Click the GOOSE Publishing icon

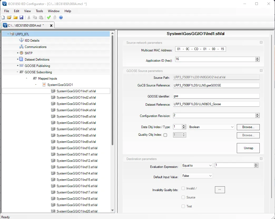pos(21,66)
